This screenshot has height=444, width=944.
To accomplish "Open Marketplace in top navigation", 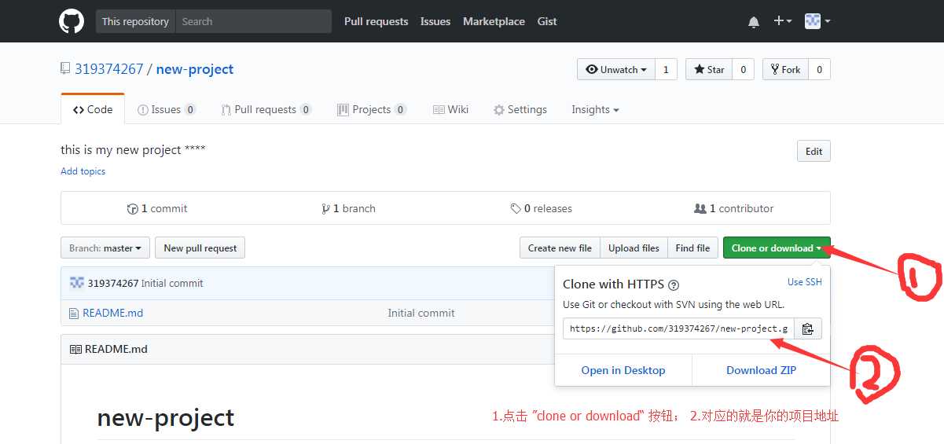I will tap(494, 21).
